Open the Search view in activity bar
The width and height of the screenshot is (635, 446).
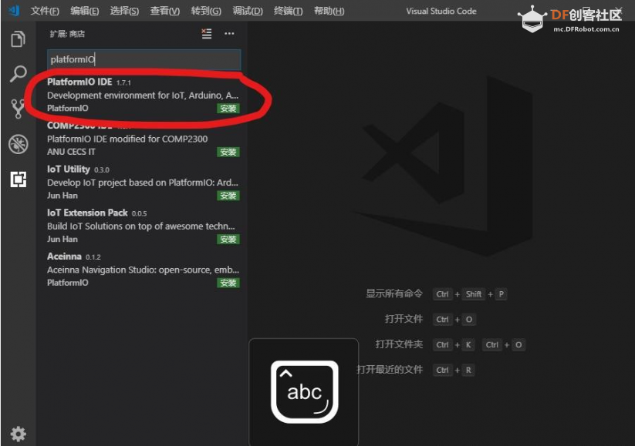point(19,74)
